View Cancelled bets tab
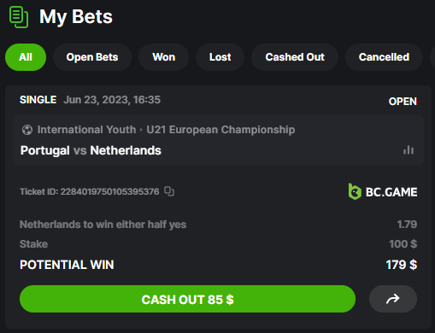This screenshot has height=333, width=435. (384, 57)
